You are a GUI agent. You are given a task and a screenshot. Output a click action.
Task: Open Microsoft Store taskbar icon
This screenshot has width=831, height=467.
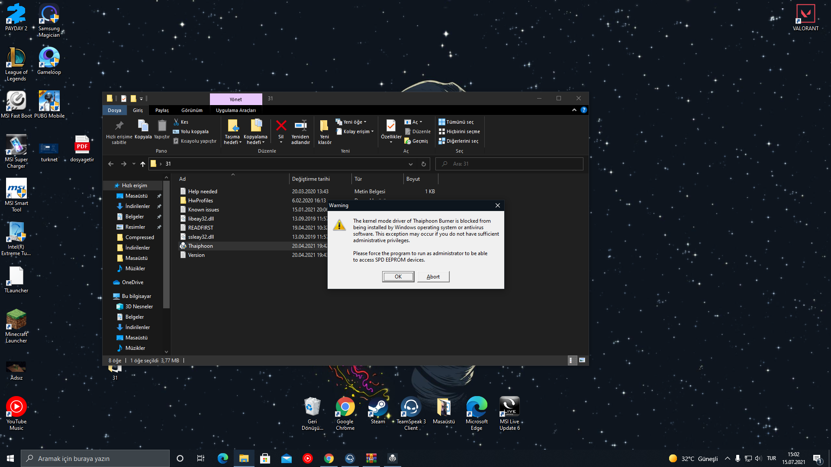pyautogui.click(x=265, y=458)
